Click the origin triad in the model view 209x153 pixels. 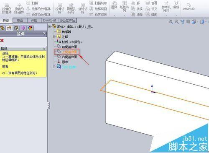point(153,89)
